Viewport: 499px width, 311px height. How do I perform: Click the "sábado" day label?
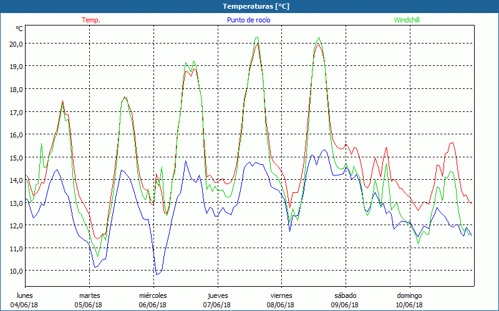tap(345, 295)
